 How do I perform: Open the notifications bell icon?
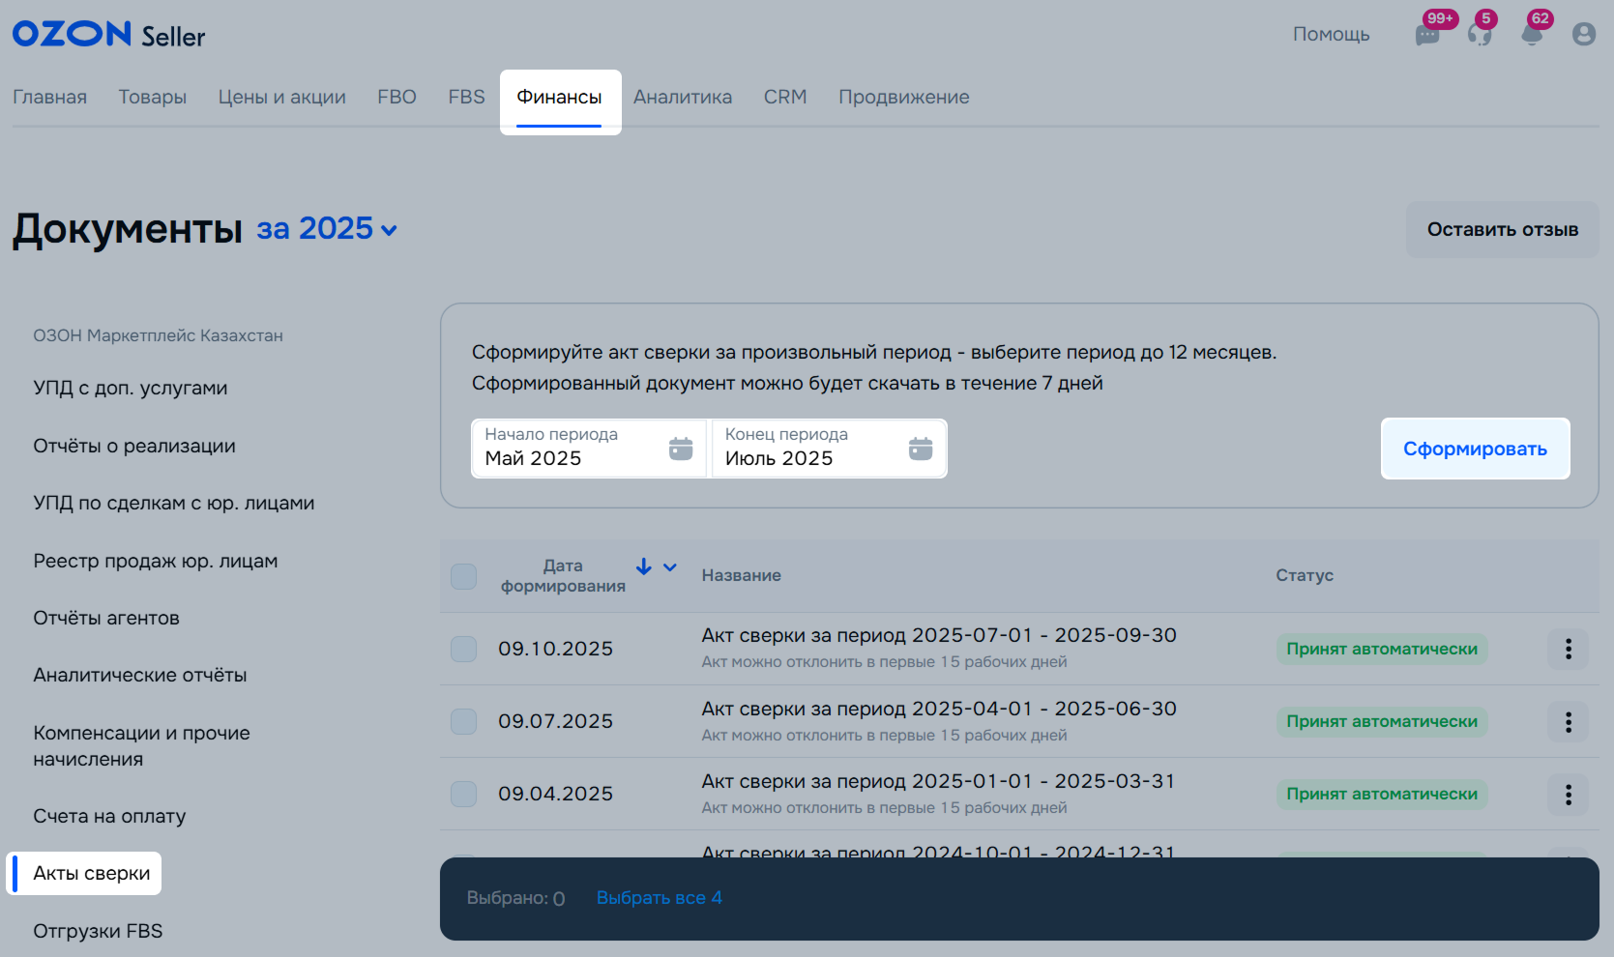click(x=1532, y=36)
